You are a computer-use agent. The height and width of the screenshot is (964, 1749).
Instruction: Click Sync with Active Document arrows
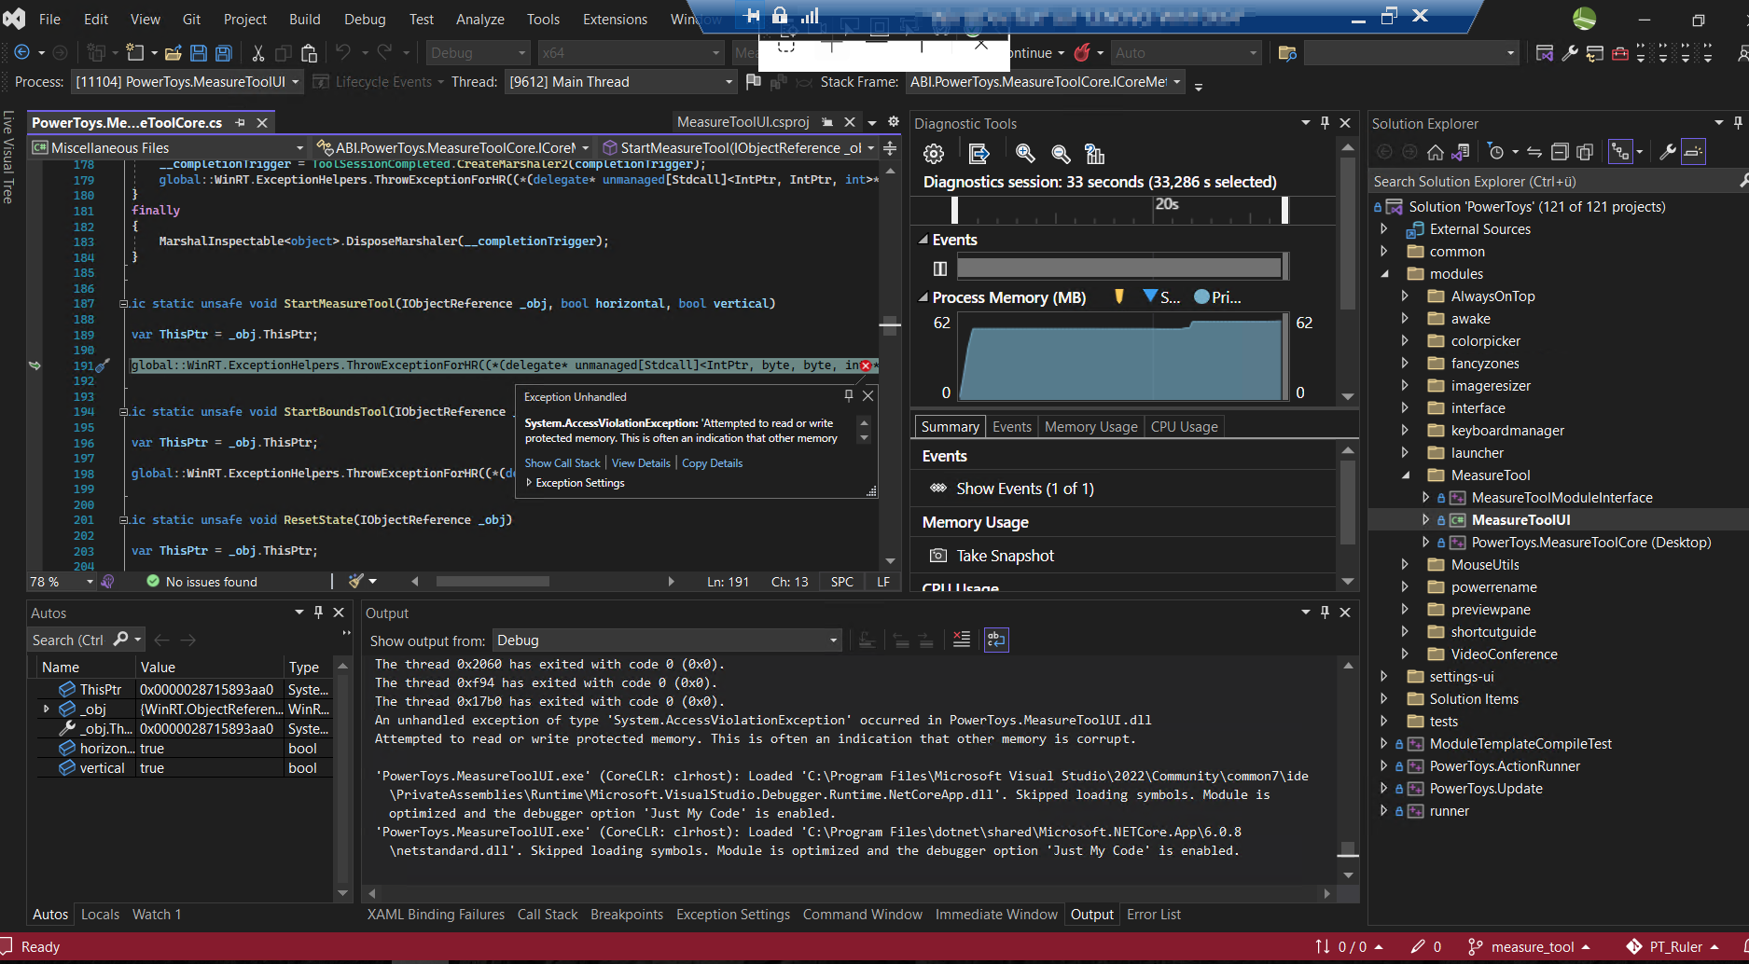tap(1534, 152)
